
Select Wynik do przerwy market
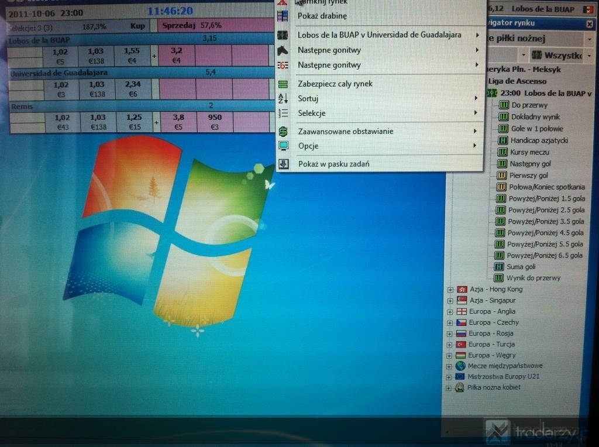click(533, 278)
